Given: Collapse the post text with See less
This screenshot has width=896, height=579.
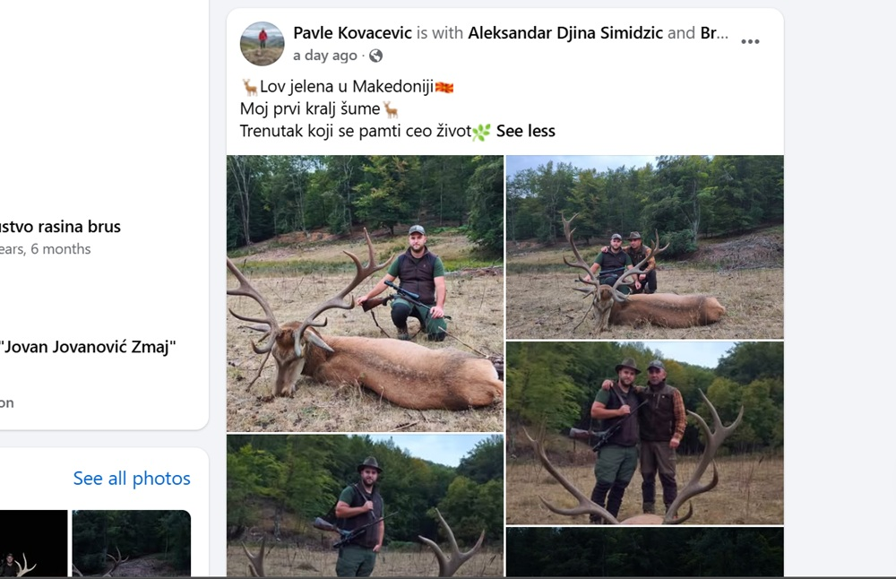Looking at the screenshot, I should pyautogui.click(x=525, y=131).
